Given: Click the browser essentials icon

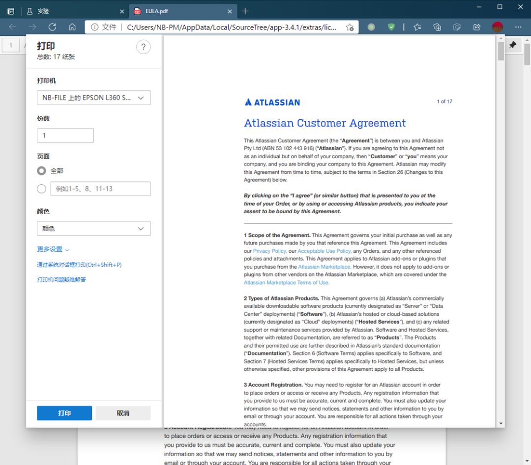Looking at the screenshot, I should (457, 27).
